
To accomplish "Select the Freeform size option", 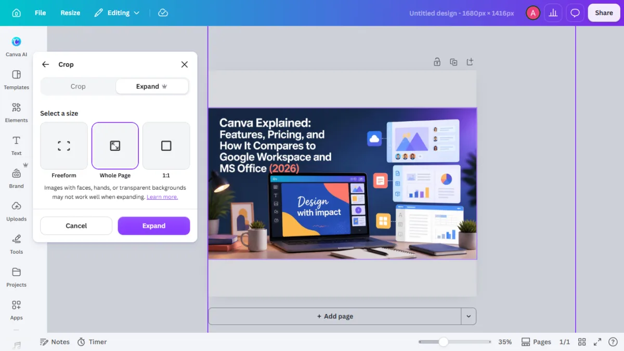I will (x=64, y=146).
